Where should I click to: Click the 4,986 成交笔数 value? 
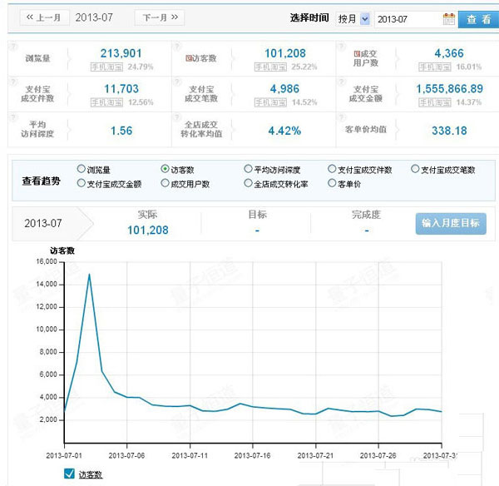pyautogui.click(x=284, y=88)
